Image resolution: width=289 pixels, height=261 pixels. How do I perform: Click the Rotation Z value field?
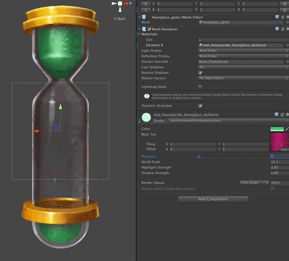[260, 4]
